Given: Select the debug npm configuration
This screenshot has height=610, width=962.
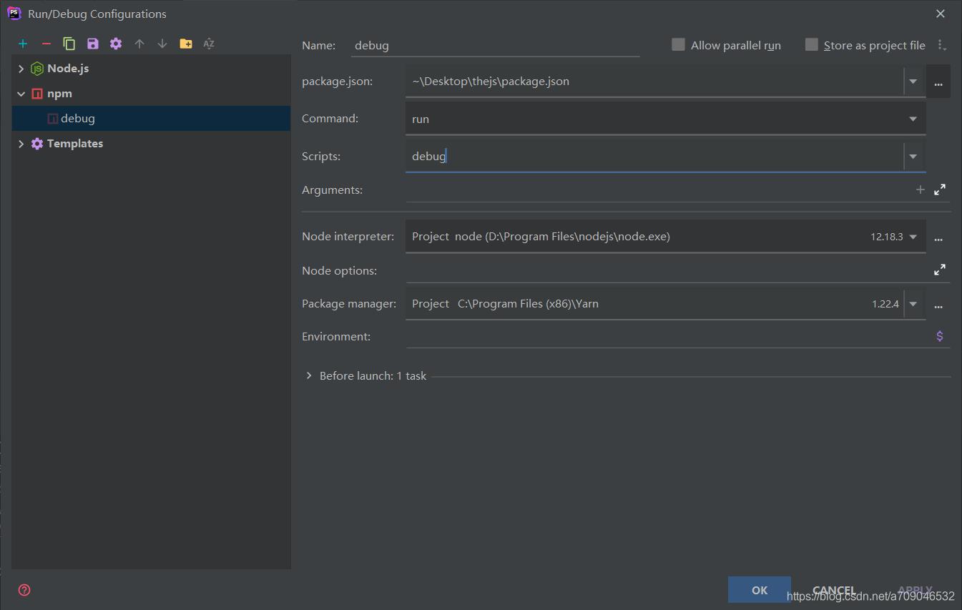Looking at the screenshot, I should pyautogui.click(x=77, y=119).
